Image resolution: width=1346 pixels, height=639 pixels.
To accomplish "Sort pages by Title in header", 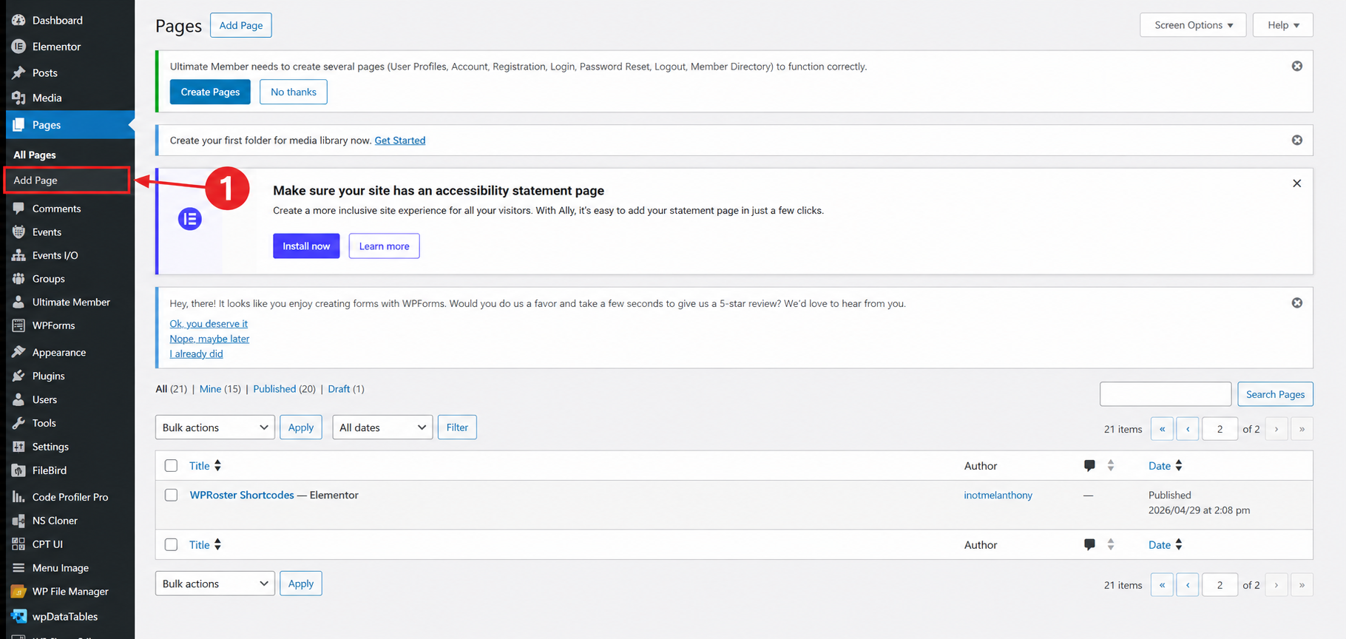I will click(205, 466).
